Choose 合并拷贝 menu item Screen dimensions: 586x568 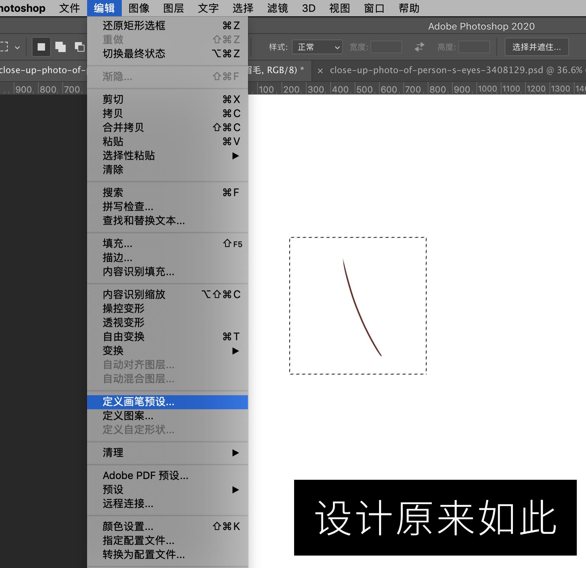point(168,127)
